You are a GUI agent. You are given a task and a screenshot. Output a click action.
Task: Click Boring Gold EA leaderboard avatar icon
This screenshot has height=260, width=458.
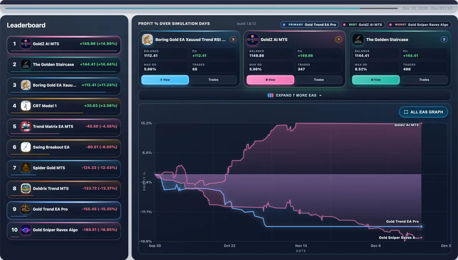[x=26, y=85]
